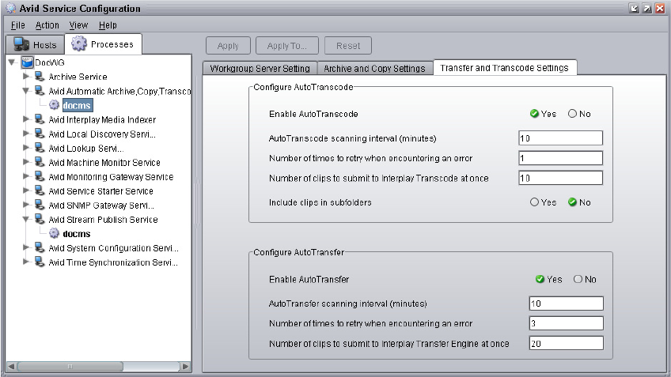Image resolution: width=671 pixels, height=377 pixels.
Task: Click the Apply To... button
Action: tap(286, 46)
